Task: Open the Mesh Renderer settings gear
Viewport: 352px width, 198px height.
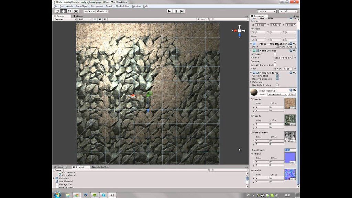Action: pos(295,73)
